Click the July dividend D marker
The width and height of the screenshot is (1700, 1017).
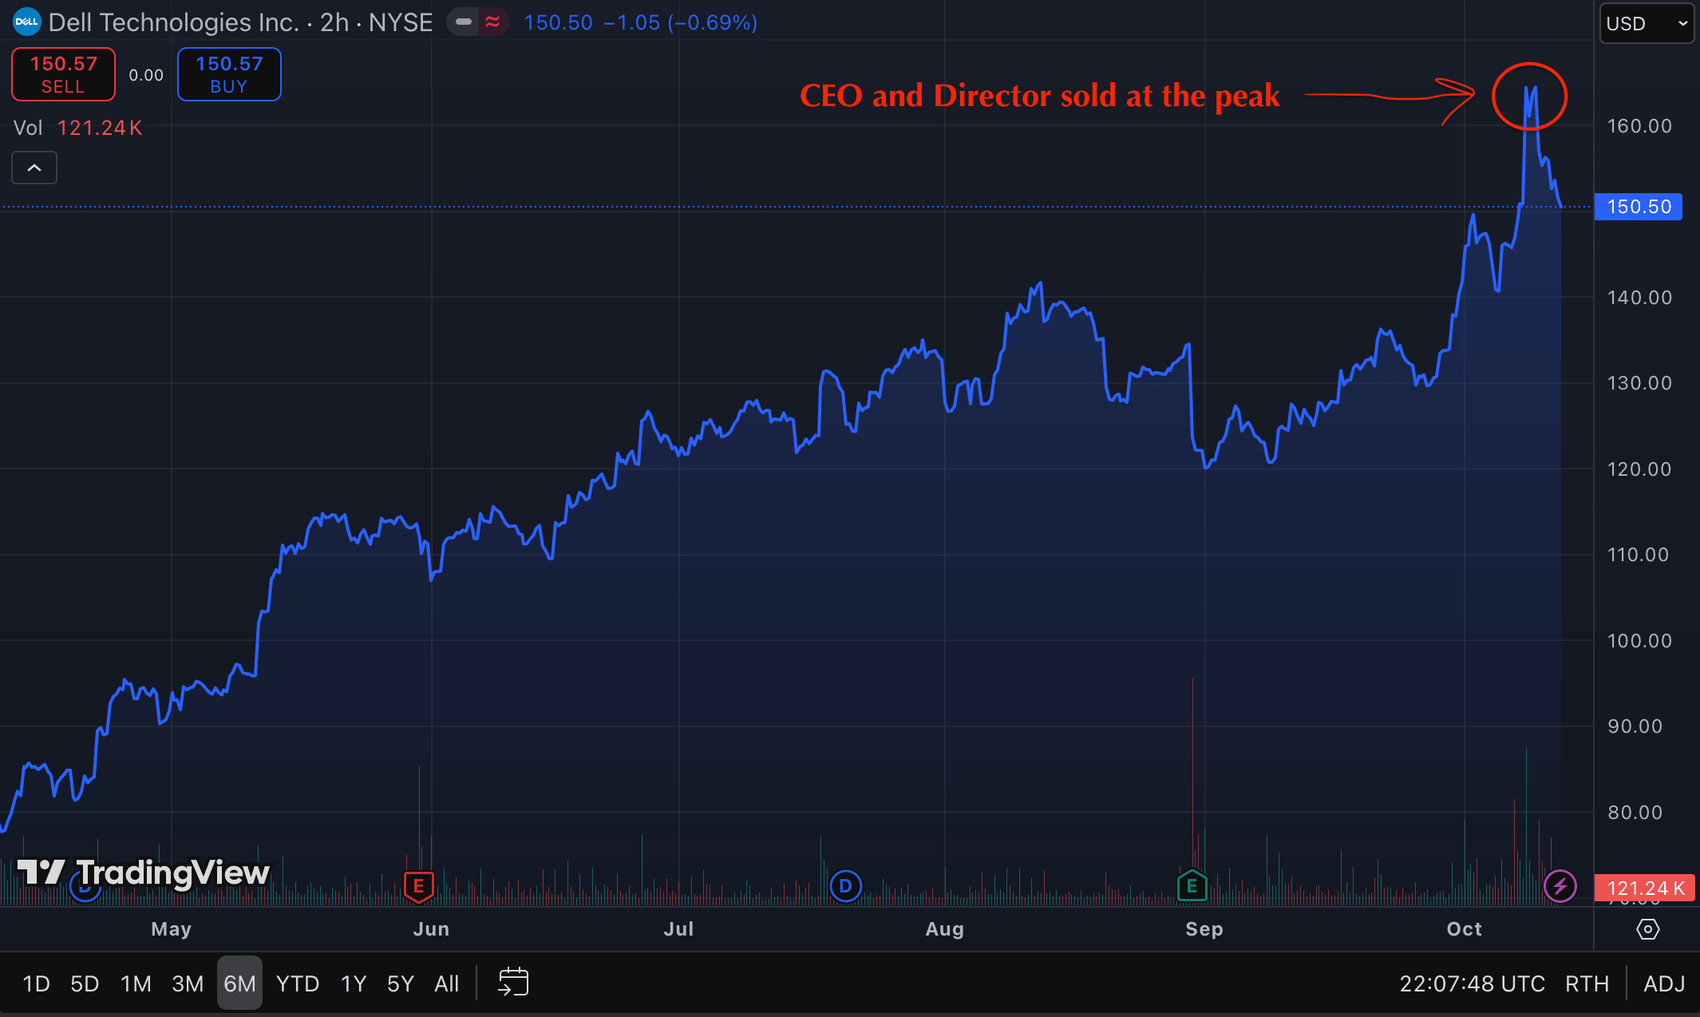(x=845, y=886)
